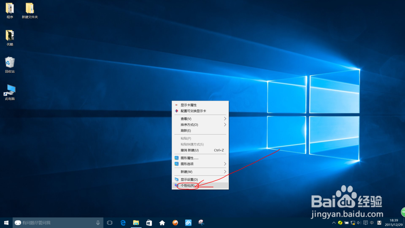This screenshot has width=405, height=228.
Task: Click the Cortana microphone icon
Action: pos(98,223)
